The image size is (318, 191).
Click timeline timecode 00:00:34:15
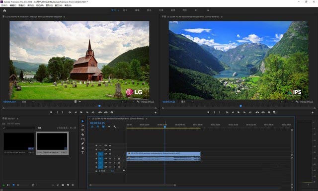click(97, 123)
